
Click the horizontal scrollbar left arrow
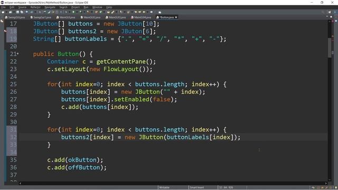(x=20, y=183)
